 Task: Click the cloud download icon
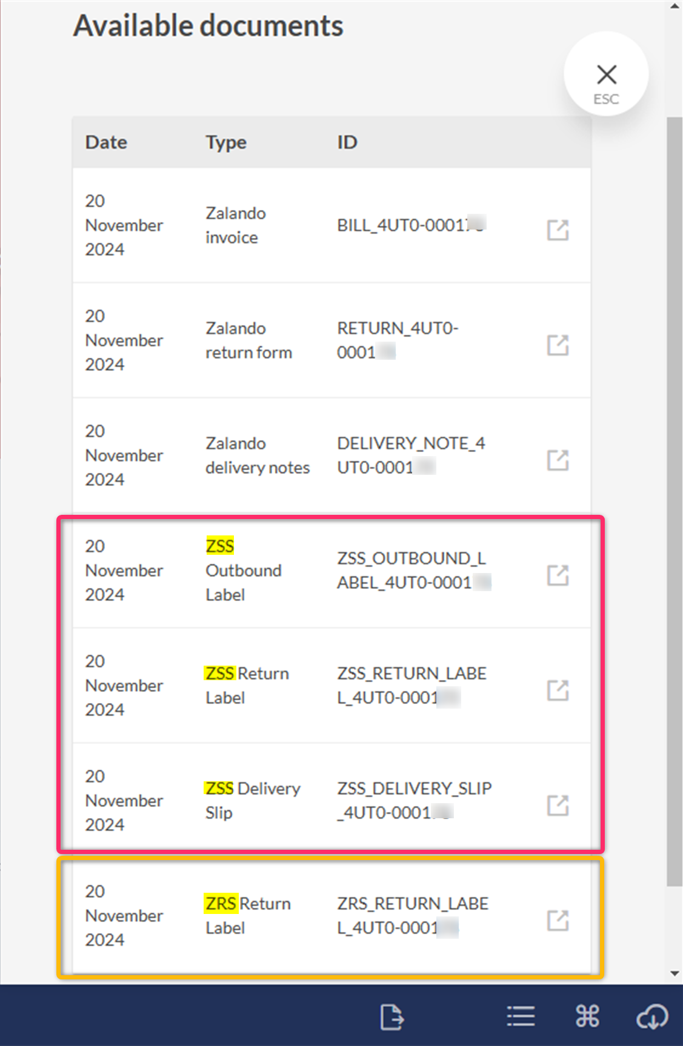pos(652,1016)
